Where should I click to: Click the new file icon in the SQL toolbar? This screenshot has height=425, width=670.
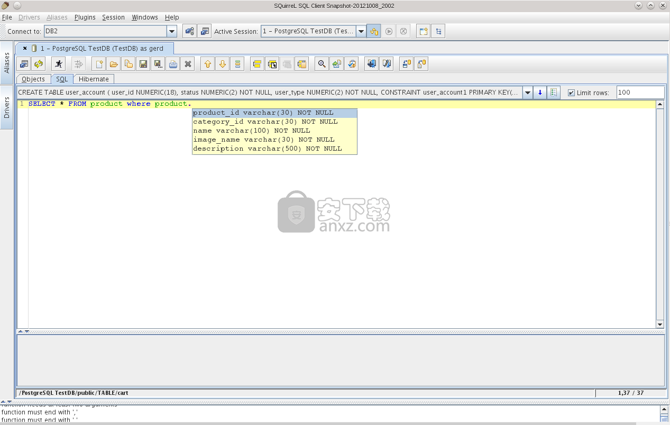(x=99, y=64)
